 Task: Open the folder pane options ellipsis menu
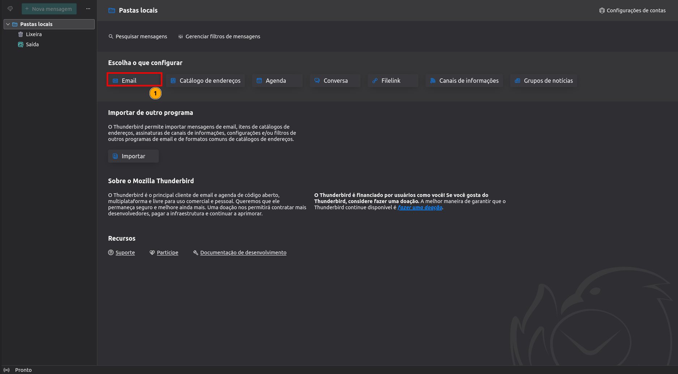88,9
